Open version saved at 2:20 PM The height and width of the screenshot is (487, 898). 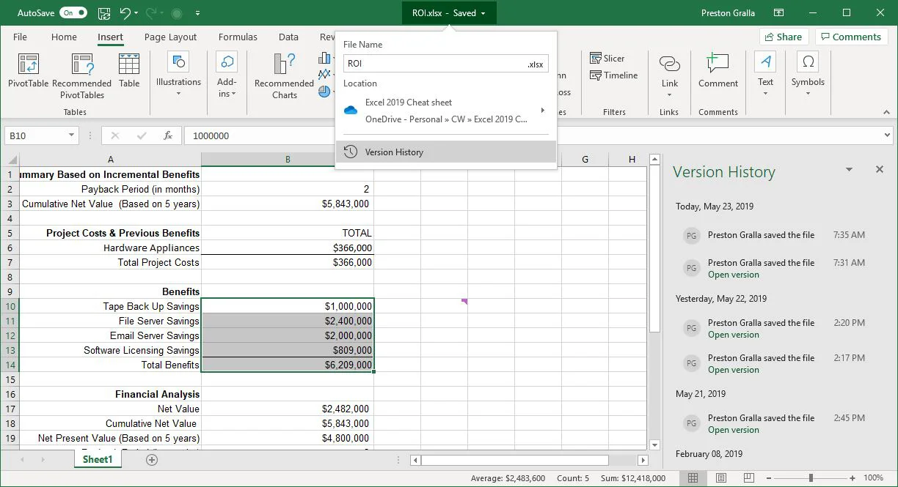734,335
